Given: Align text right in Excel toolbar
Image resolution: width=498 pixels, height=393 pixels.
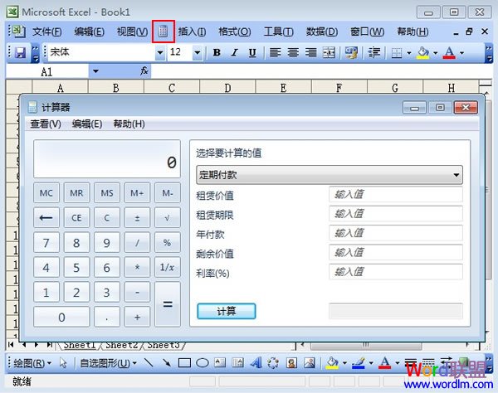Looking at the screenshot, I should tap(311, 52).
